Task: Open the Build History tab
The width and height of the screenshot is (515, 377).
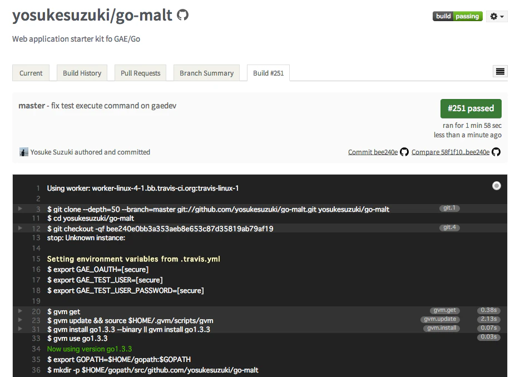Action: [x=82, y=73]
